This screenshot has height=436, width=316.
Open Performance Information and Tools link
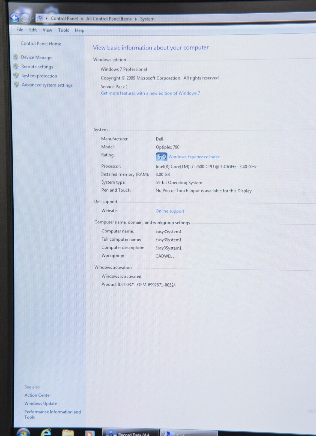pyautogui.click(x=52, y=414)
